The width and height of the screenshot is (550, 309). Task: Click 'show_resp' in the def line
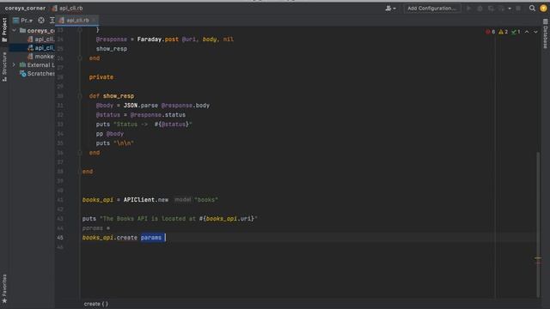[119, 96]
